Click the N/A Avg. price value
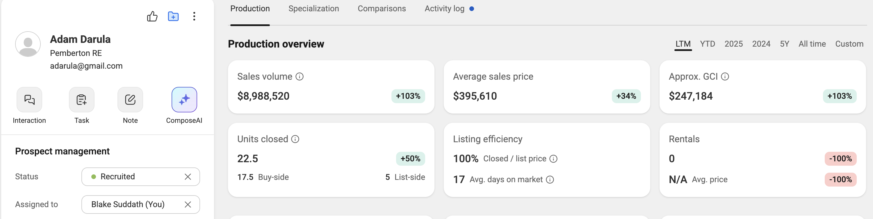873x219 pixels. (678, 180)
